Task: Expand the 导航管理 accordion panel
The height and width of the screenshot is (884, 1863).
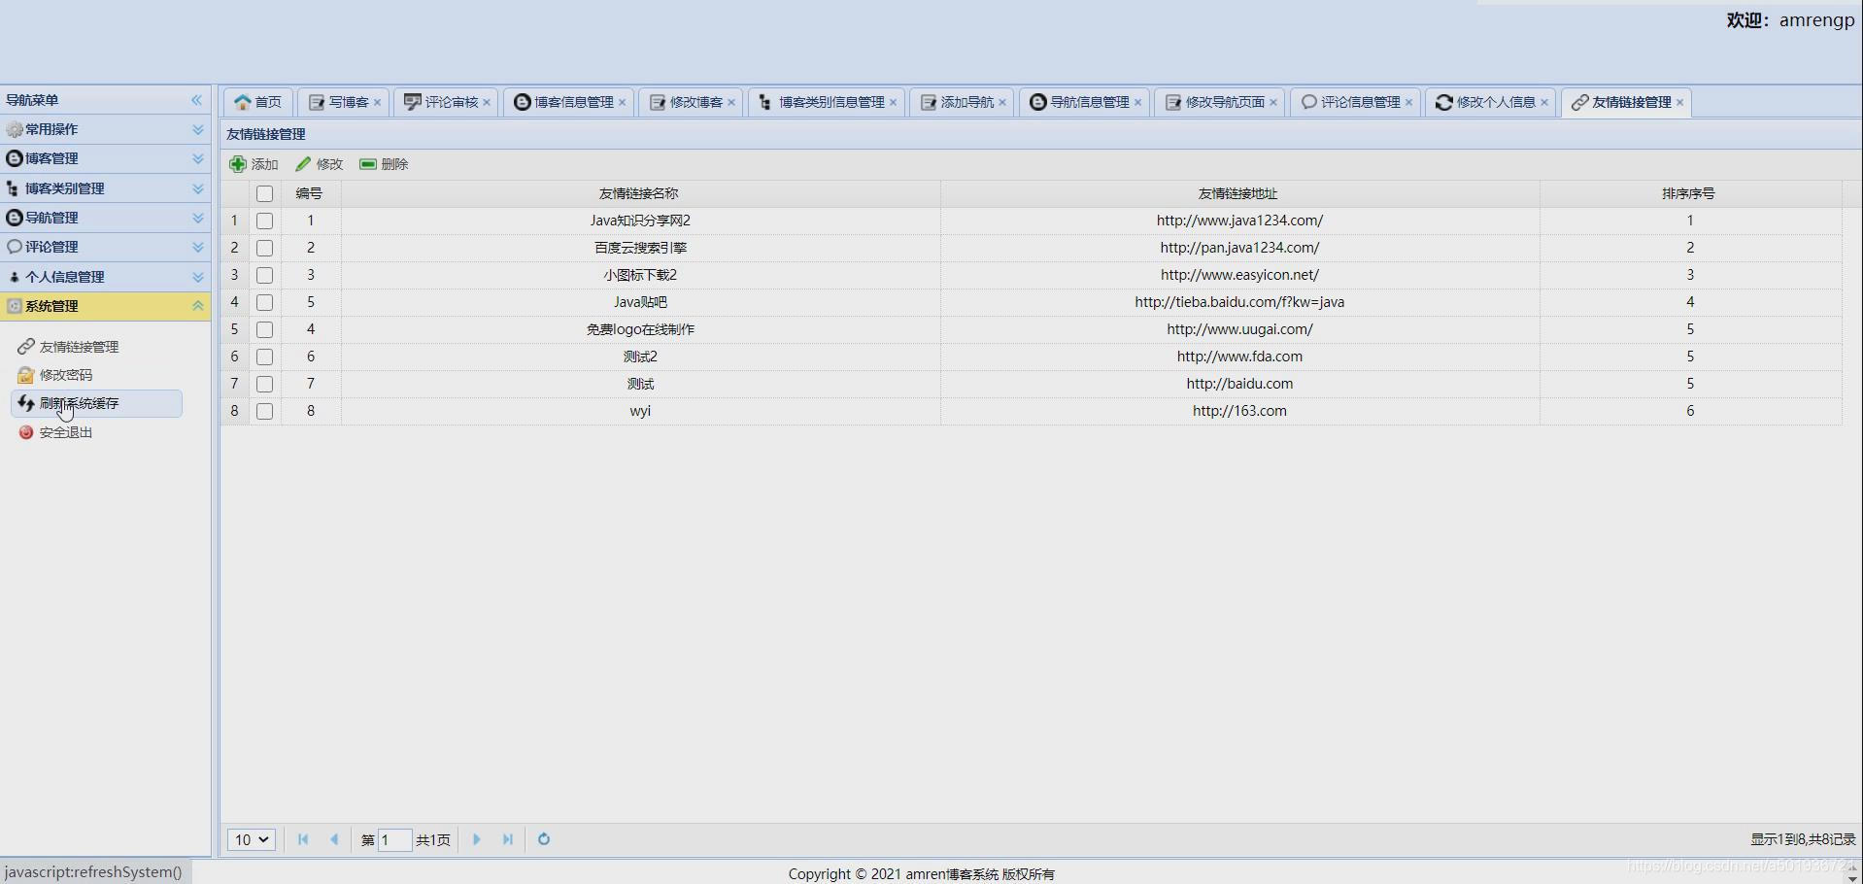Action: [x=198, y=218]
